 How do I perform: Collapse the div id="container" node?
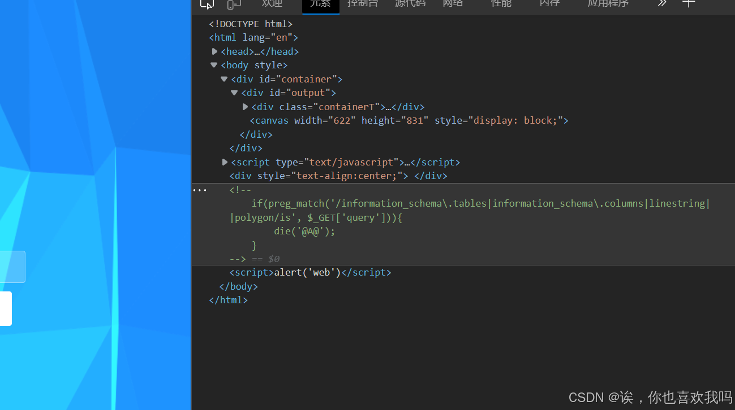224,79
